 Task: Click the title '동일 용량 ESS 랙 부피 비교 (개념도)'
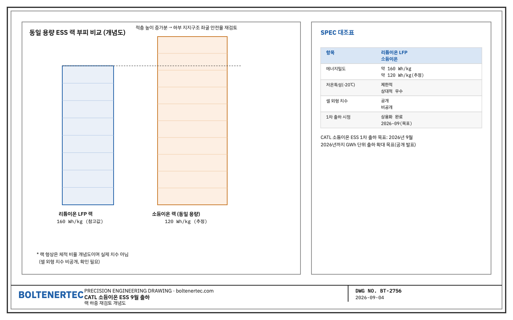77,33
